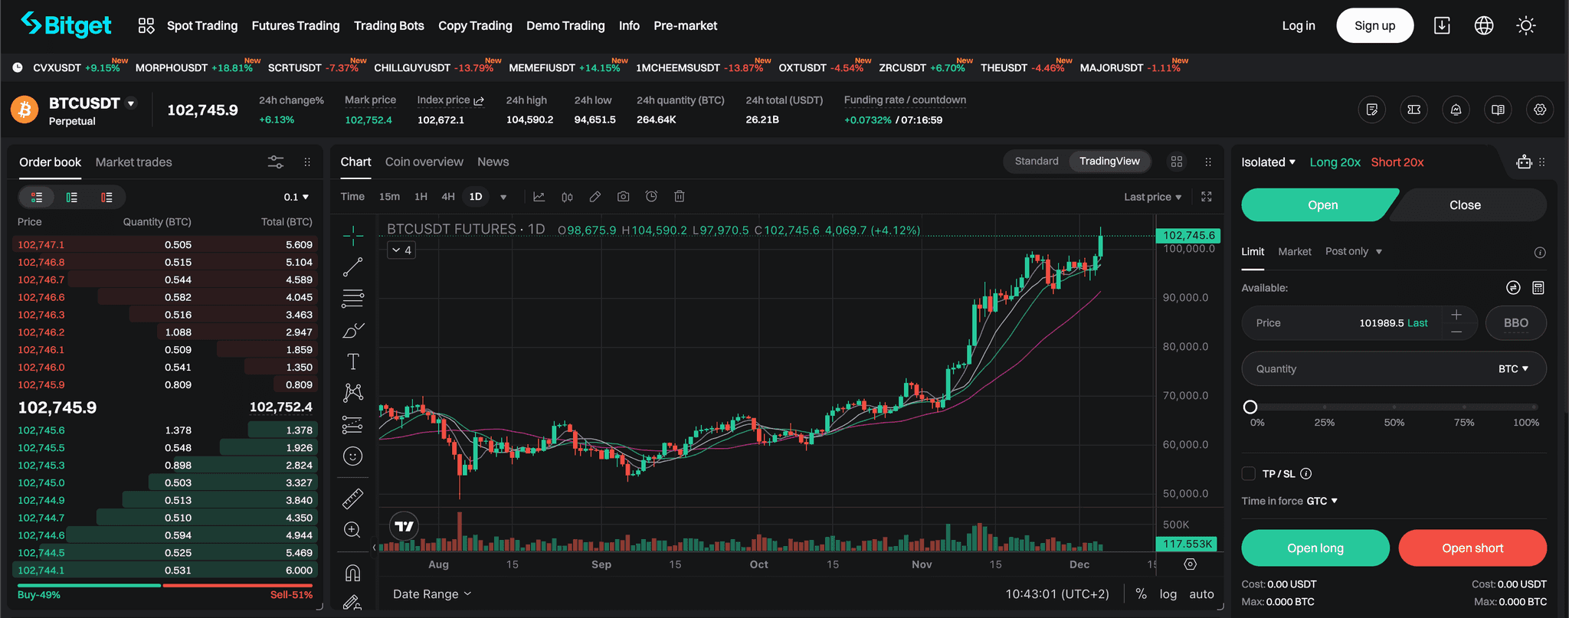Open the language globe icon
This screenshot has width=1569, height=618.
coord(1484,26)
